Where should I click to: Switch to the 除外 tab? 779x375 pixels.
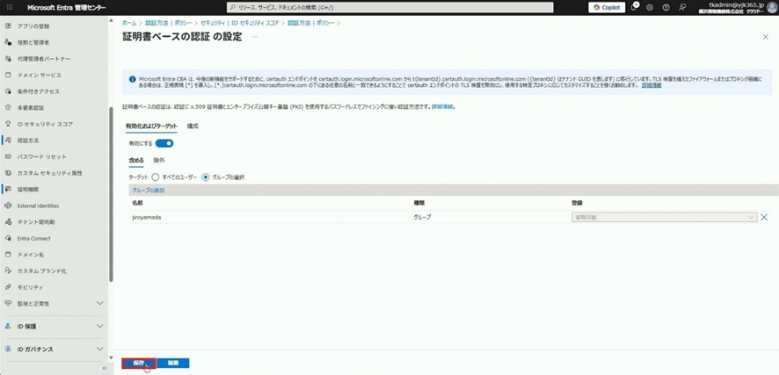159,161
